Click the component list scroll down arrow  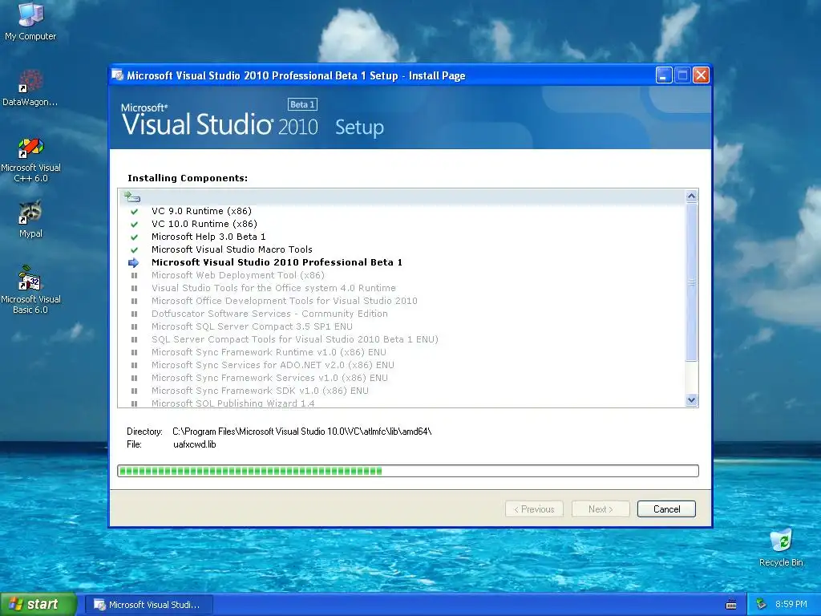pyautogui.click(x=691, y=400)
